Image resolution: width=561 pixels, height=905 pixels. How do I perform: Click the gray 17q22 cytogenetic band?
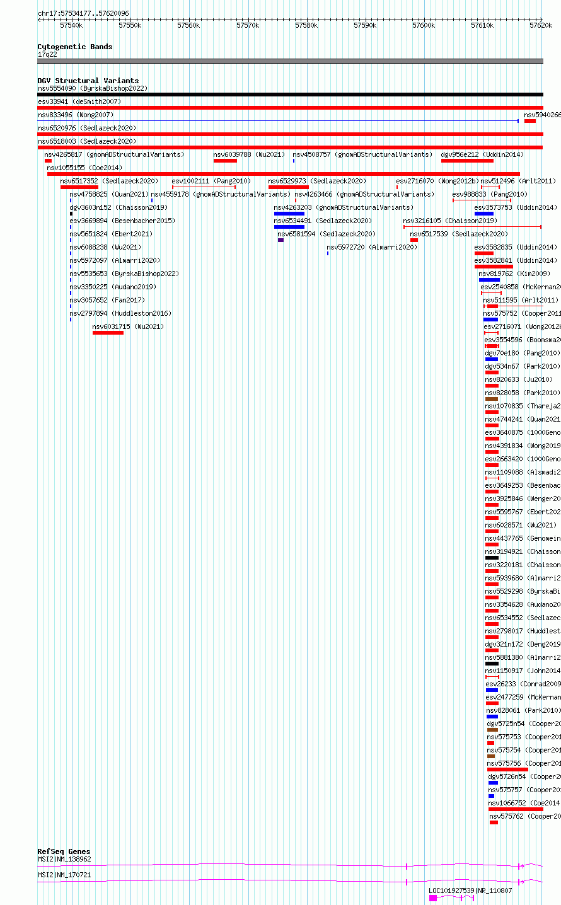coord(290,61)
